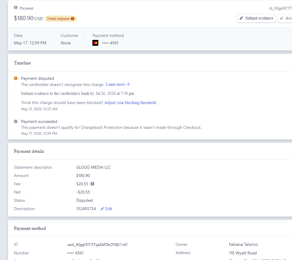The image size is (292, 260).
Task: Click the Payment succeeded checkmark icon
Action: pos(16,121)
